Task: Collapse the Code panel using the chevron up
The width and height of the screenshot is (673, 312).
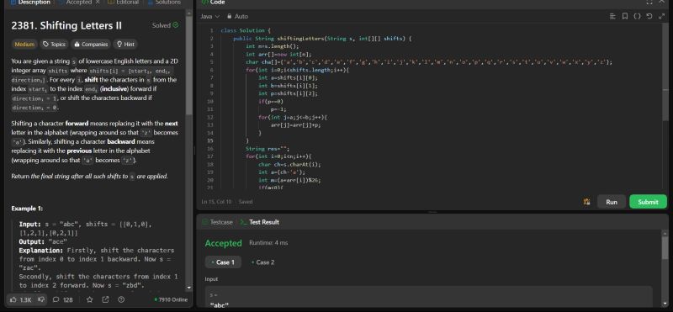Action: [x=661, y=3]
